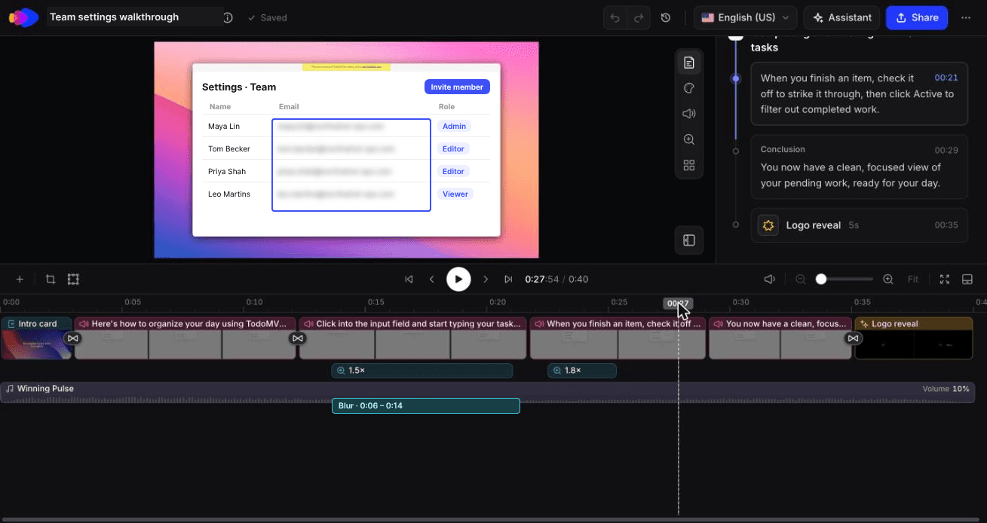Jump to the start of the video
Screen dimensions: 987x523
[x=409, y=279]
